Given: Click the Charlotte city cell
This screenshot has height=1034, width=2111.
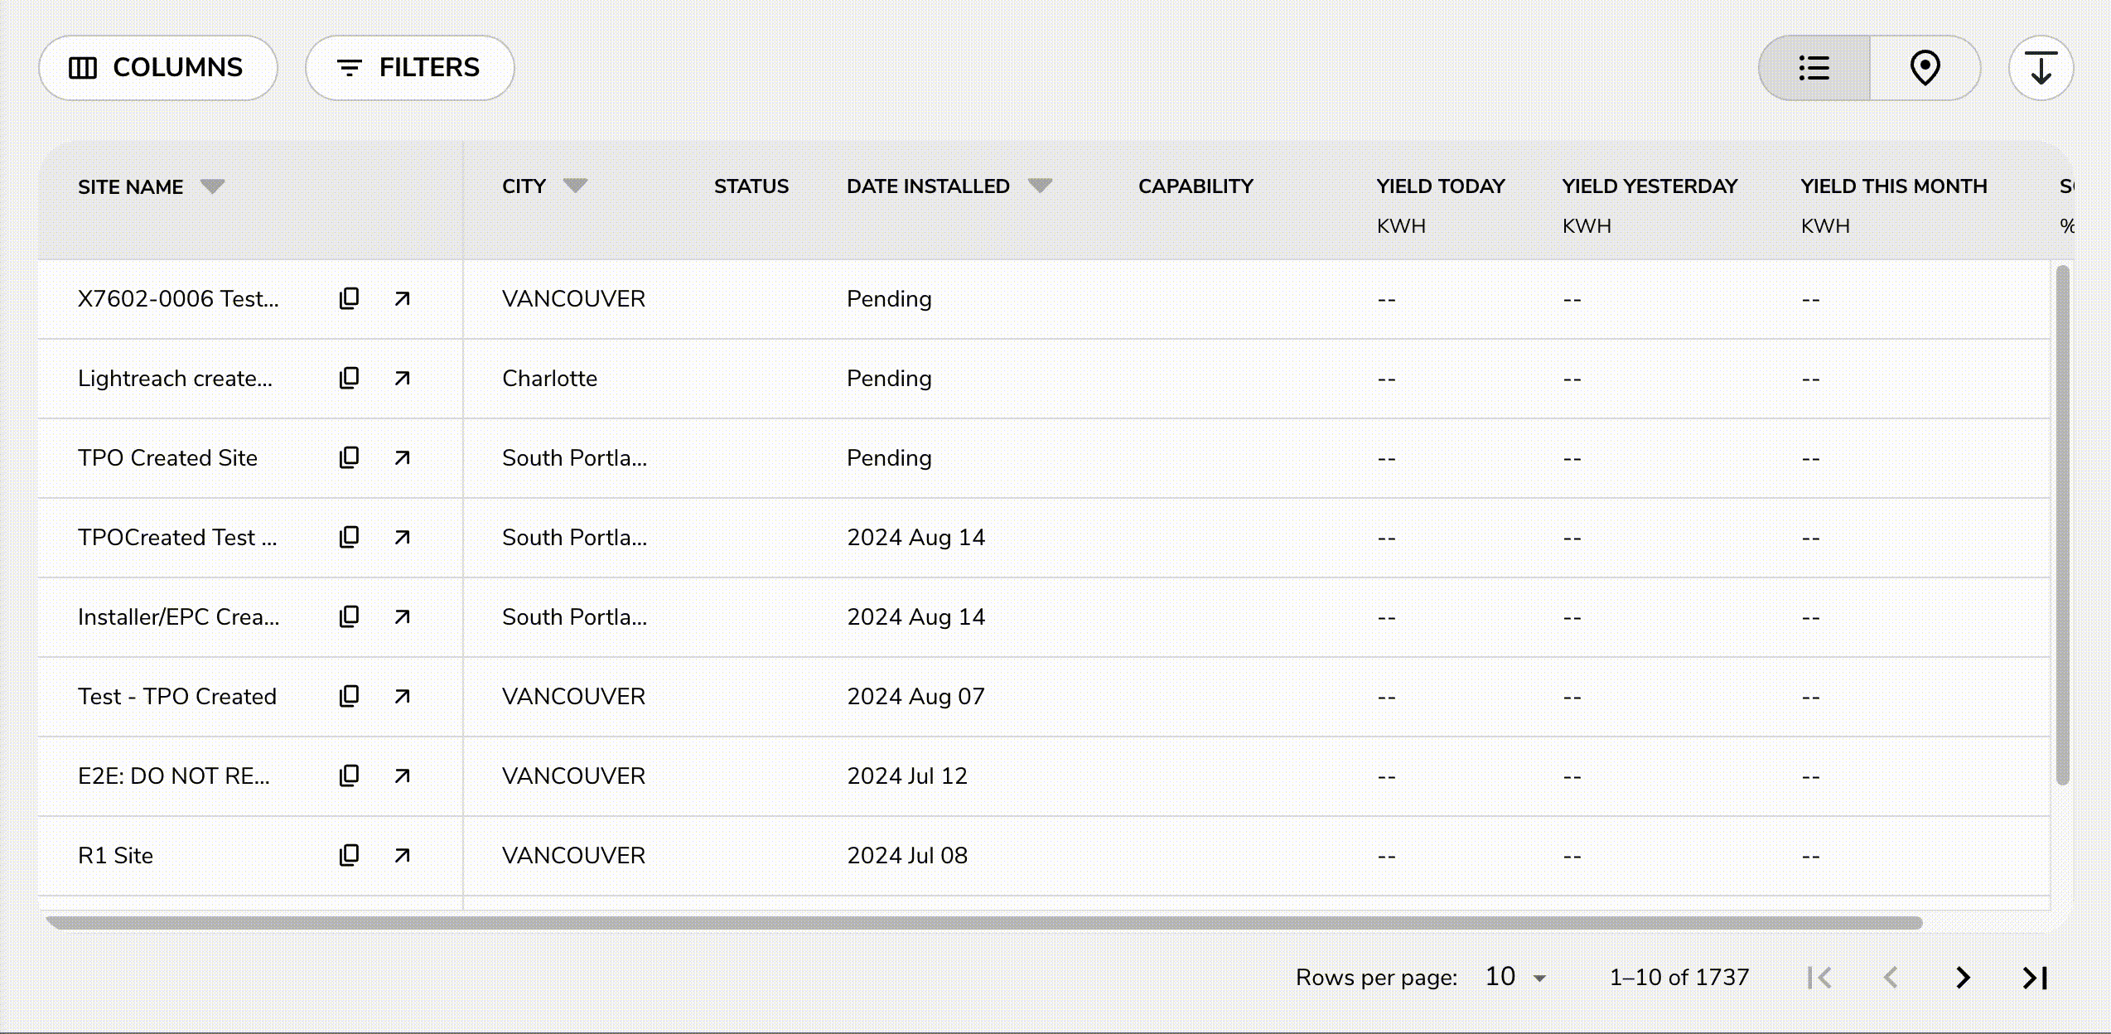Looking at the screenshot, I should [549, 378].
